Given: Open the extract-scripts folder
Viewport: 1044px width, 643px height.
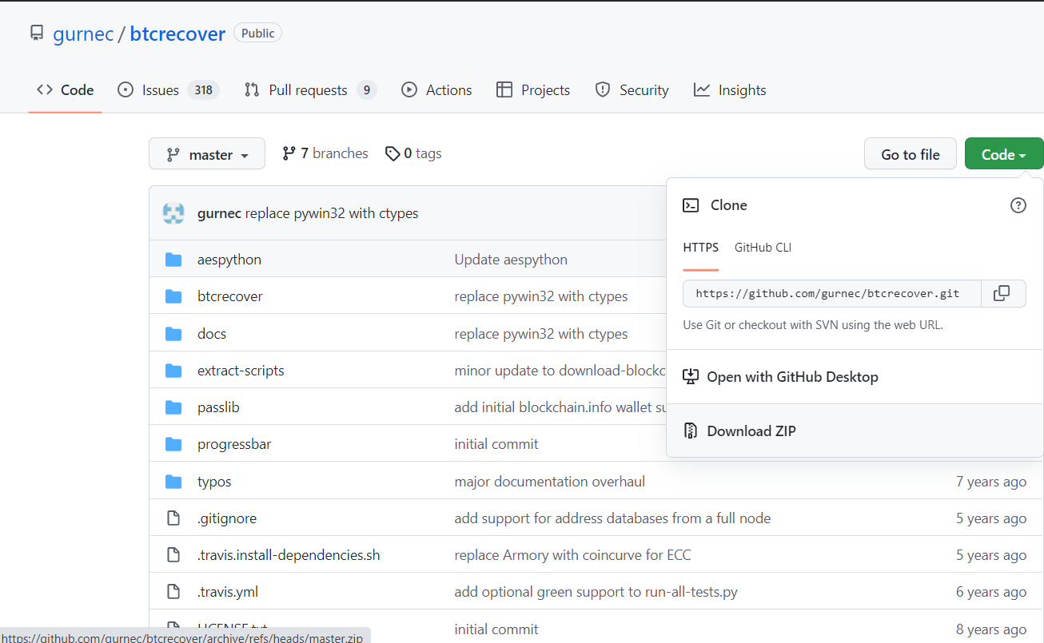Looking at the screenshot, I should coord(241,371).
